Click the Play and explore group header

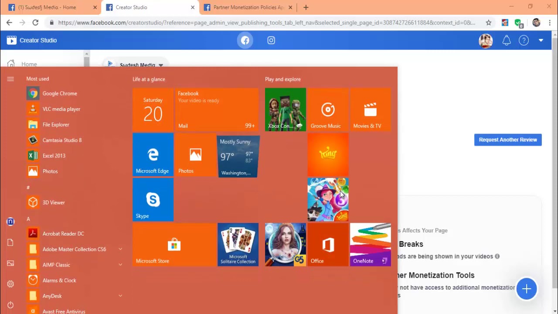point(283,79)
